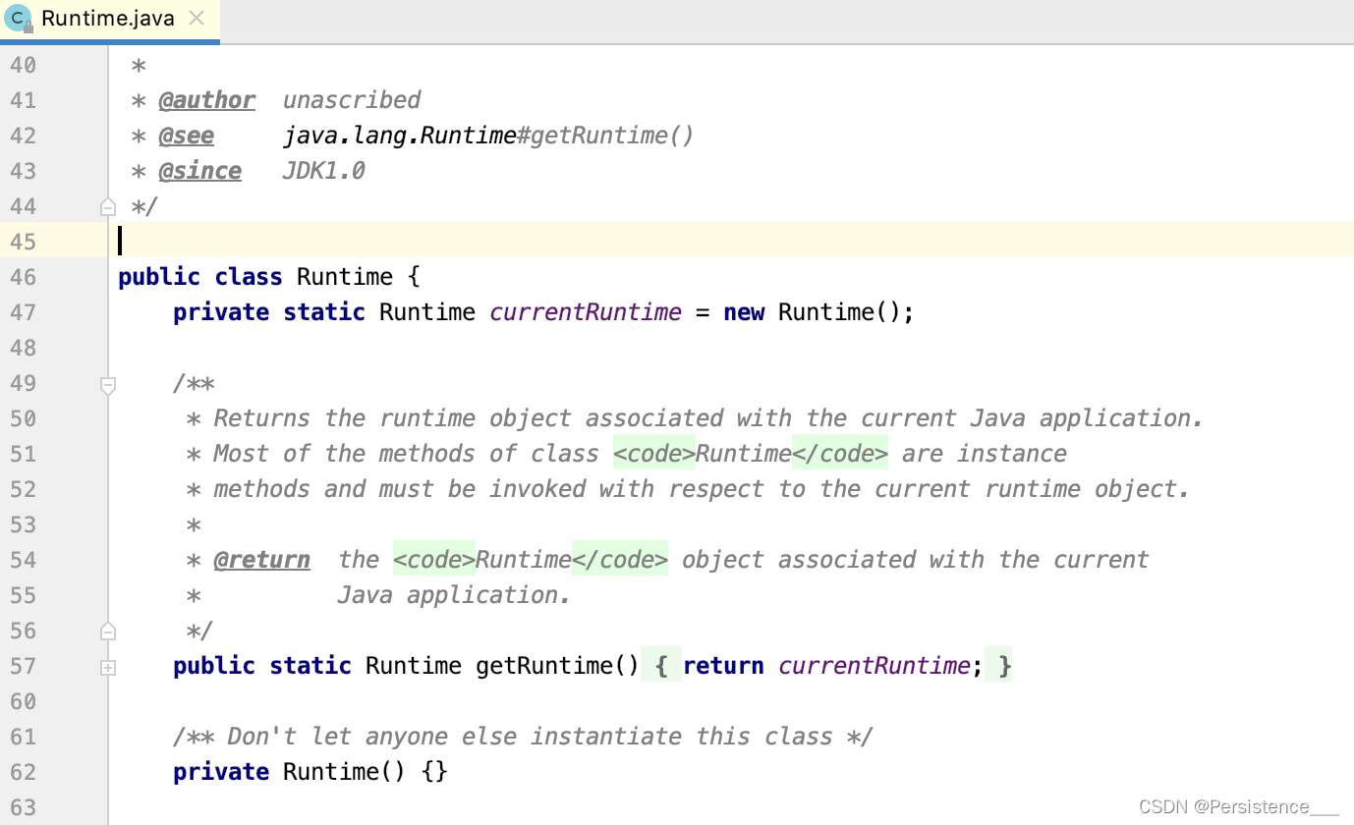Click the class name Runtime on line 46
Viewport: 1354px width, 825px height.
coord(345,277)
